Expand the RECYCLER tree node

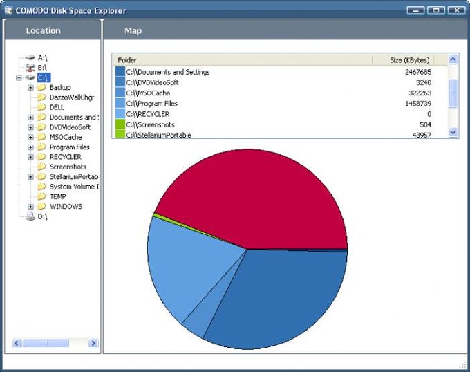[30, 157]
